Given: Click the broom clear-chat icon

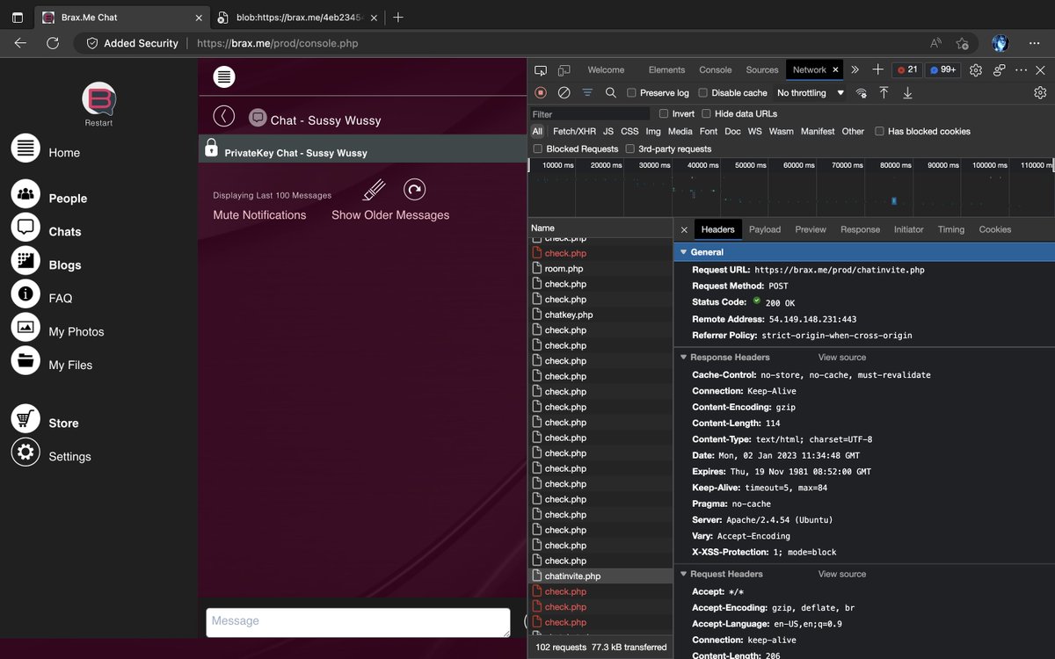Looking at the screenshot, I should [x=375, y=190].
